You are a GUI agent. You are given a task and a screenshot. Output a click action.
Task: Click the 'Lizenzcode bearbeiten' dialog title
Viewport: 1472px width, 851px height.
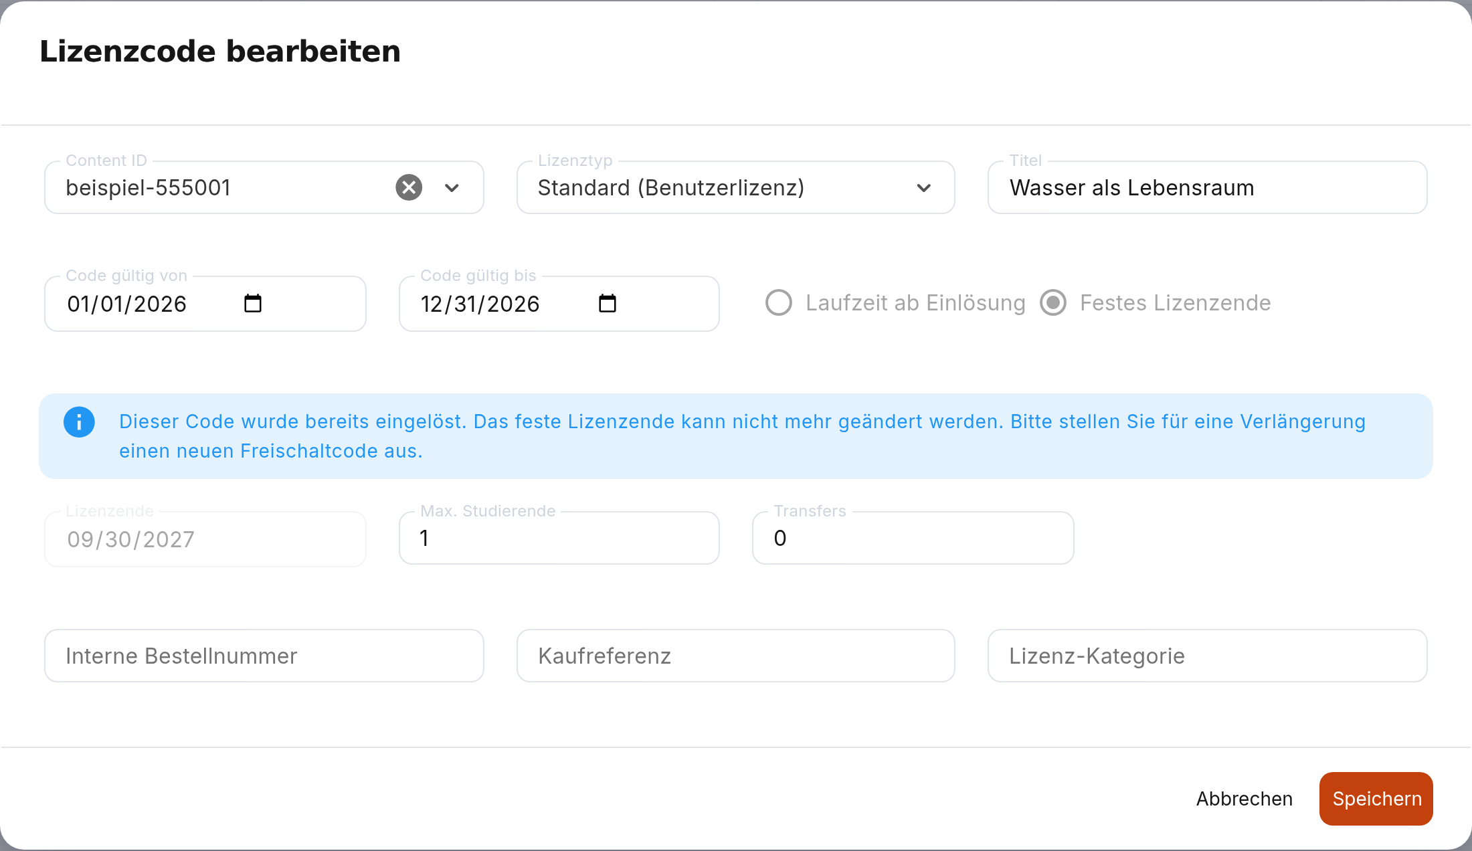tap(220, 52)
